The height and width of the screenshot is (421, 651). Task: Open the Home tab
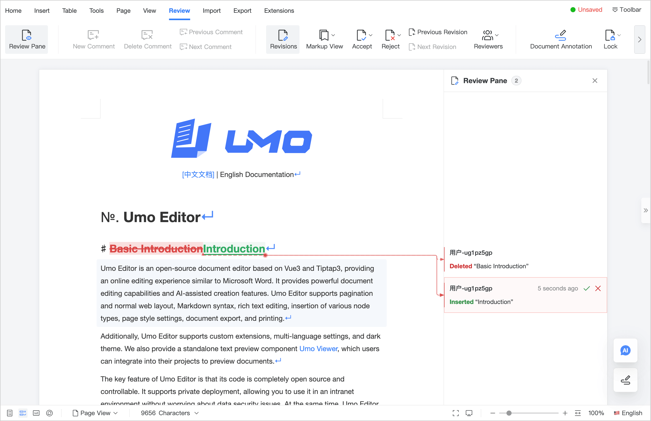[x=13, y=11]
